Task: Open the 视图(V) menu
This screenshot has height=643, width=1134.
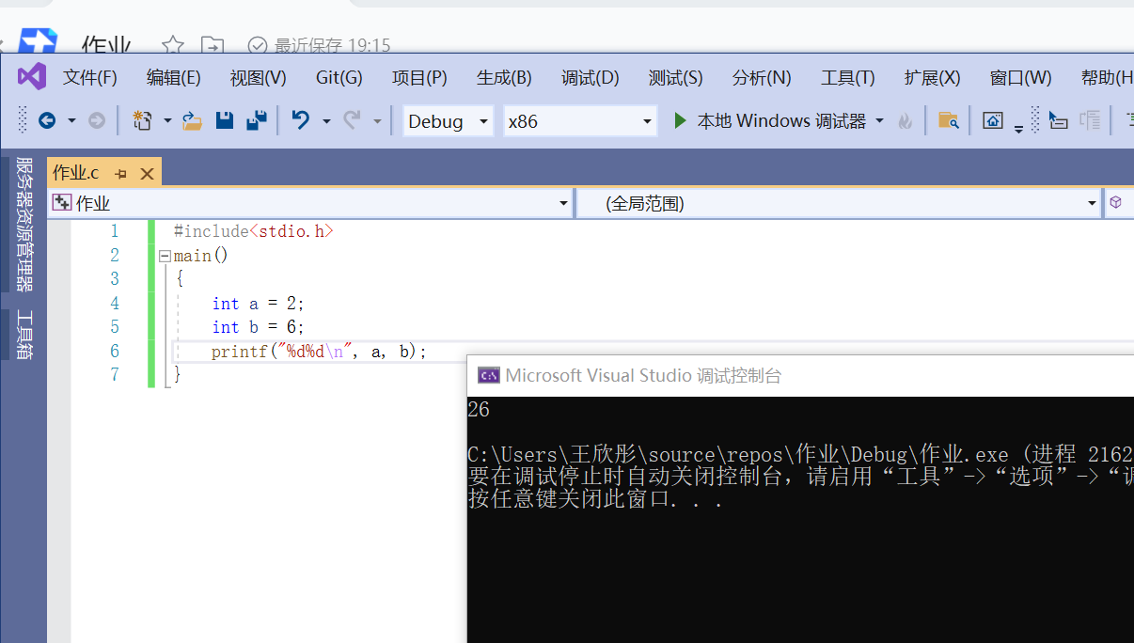Action: click(259, 77)
